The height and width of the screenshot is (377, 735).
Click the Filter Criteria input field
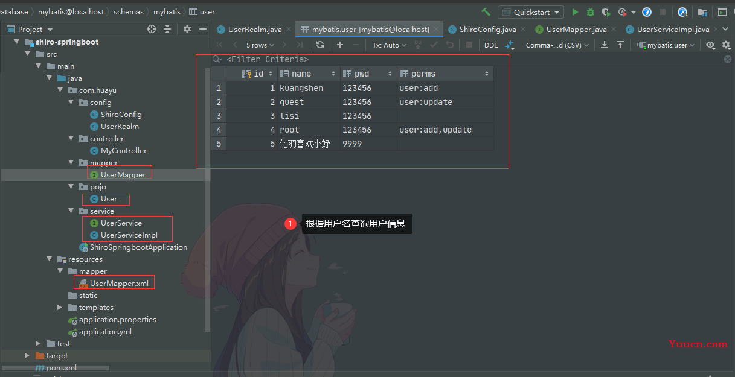(x=362, y=59)
